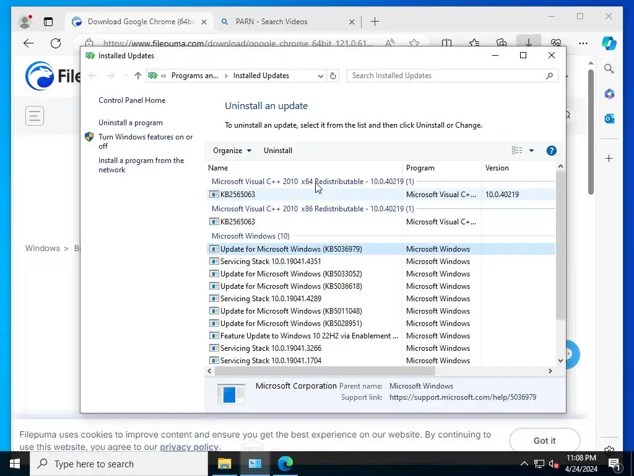Refresh the Installed Updates address bar
The width and height of the screenshot is (634, 476).
click(332, 76)
